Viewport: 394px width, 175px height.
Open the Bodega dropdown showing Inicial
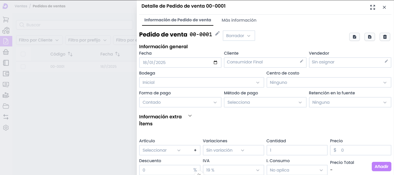coord(201,82)
